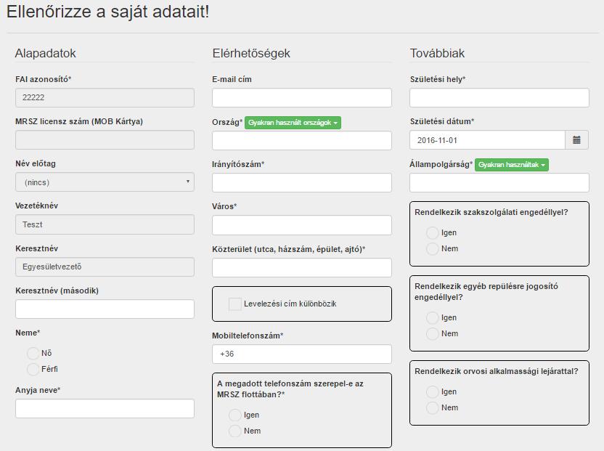Select Férfi as gender
604x451 pixels.
click(x=33, y=369)
